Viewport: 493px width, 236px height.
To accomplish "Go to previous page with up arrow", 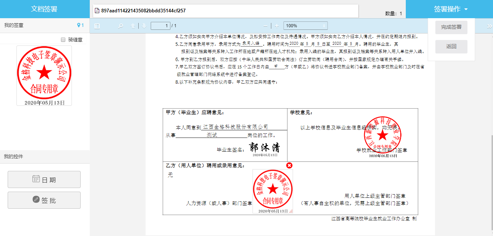I will 133,26.
